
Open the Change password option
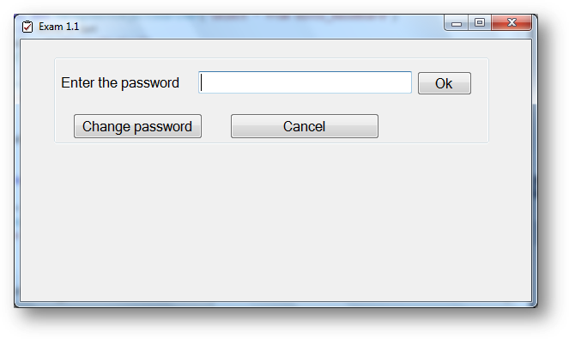137,126
